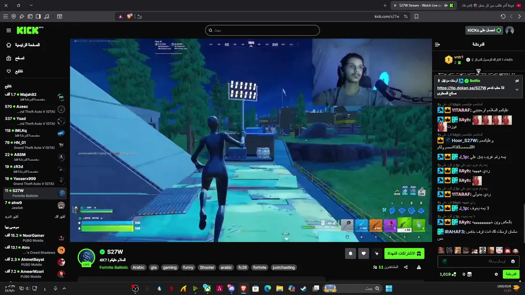The height and width of the screenshot is (295, 525).
Task: Click the send message chat input
Action: tap(479, 261)
